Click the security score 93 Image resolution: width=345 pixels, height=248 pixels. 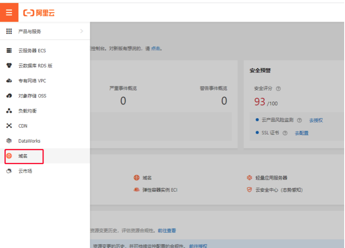click(260, 102)
